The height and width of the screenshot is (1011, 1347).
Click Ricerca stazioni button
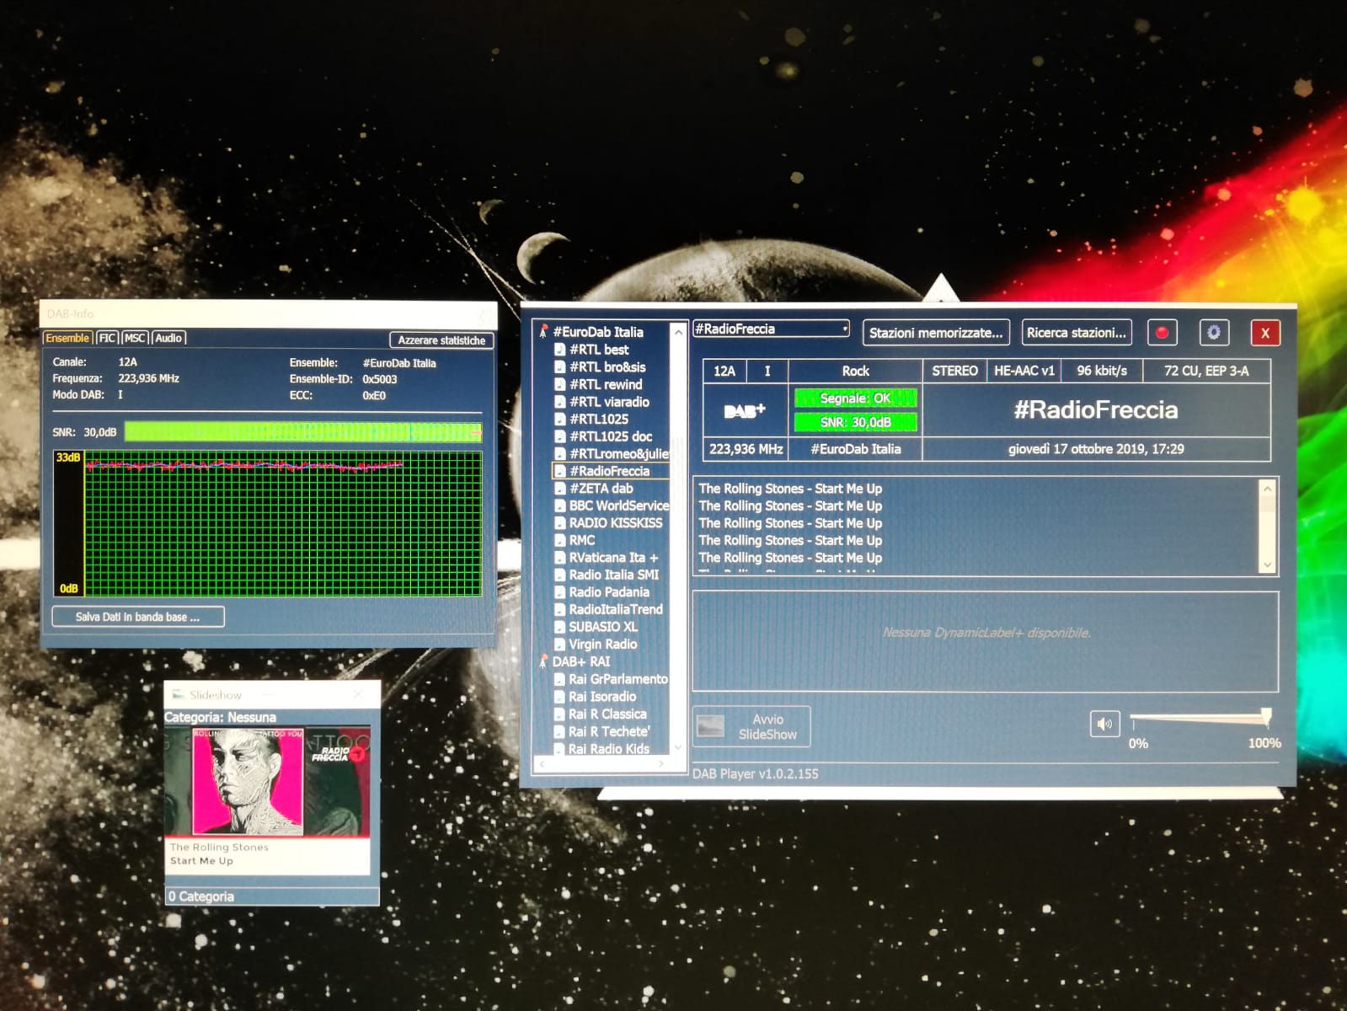pyautogui.click(x=1077, y=333)
